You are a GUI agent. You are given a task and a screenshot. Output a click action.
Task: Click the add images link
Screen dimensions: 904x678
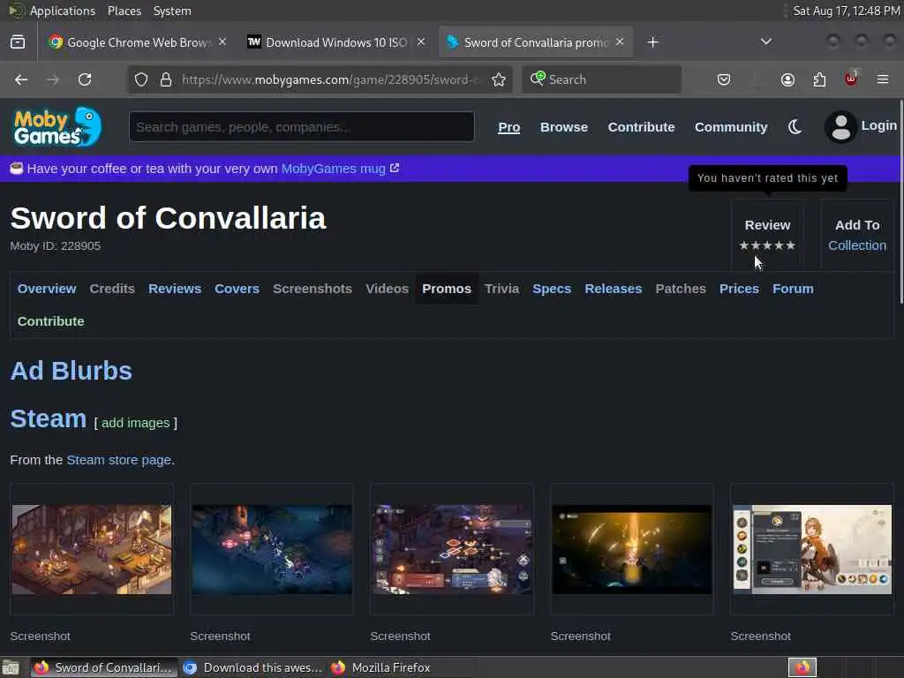[135, 423]
